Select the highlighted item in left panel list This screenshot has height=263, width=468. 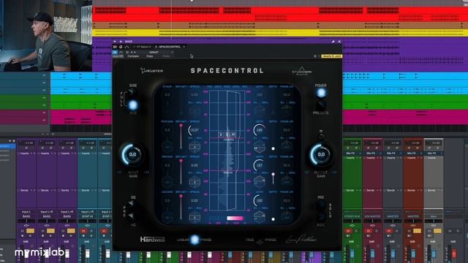(8, 146)
